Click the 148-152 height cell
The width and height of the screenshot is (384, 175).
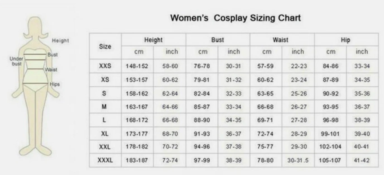coord(137,67)
